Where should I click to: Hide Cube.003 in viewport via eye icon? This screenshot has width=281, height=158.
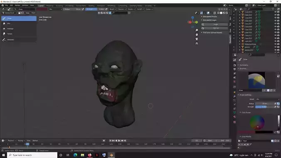coord(276,12)
